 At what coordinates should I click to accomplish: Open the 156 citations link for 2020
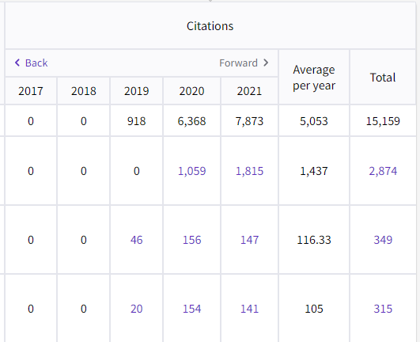pyautogui.click(x=191, y=240)
